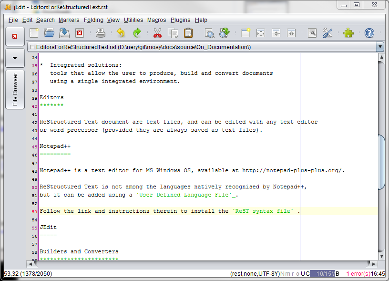Click the memory usage 10/15MB bar
Screen dimensions: 389x281
[x=325, y=273]
